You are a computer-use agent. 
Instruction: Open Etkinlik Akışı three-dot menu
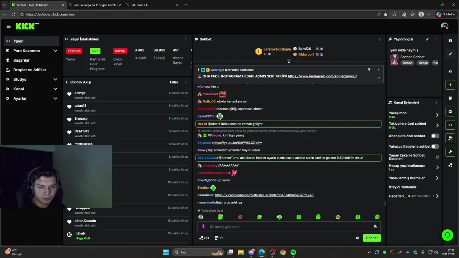pyautogui.click(x=186, y=82)
